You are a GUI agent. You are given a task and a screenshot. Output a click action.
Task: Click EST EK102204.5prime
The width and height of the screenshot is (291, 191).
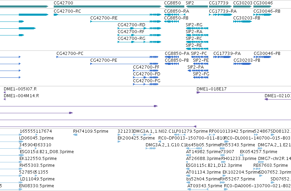click(x=224, y=176)
